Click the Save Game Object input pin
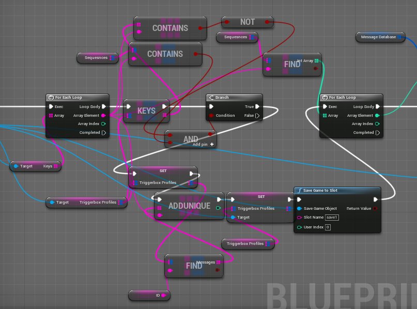The width and height of the screenshot is (417, 309). [299, 208]
